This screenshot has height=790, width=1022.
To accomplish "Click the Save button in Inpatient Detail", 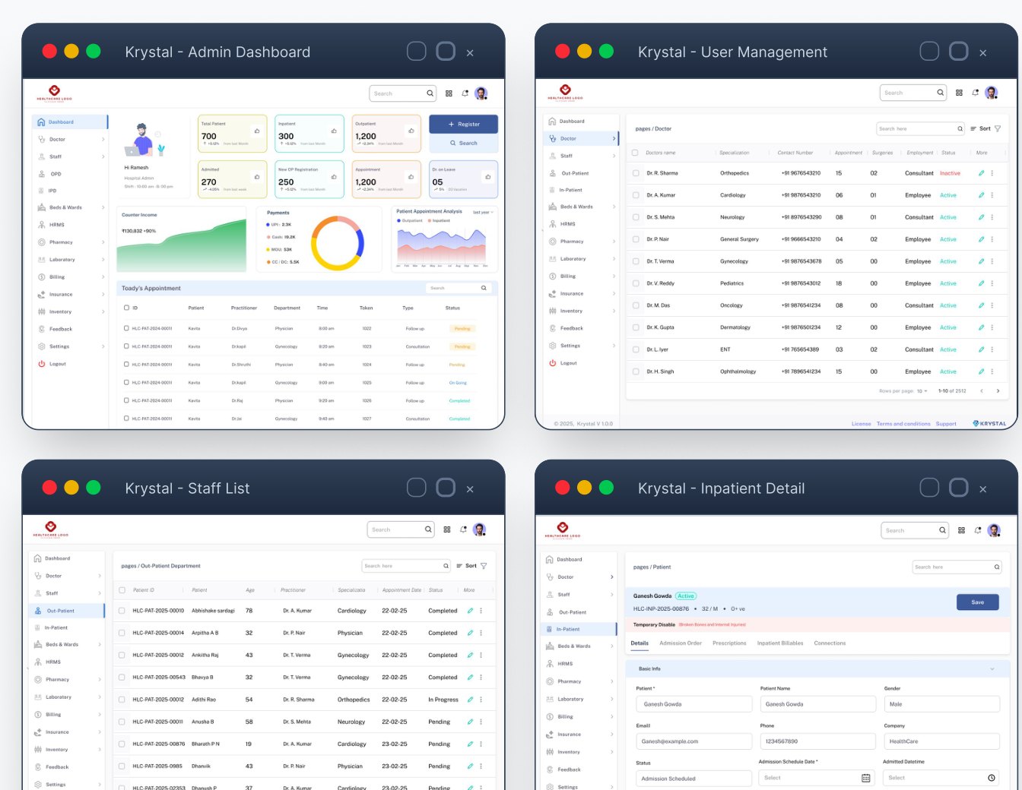I will tap(977, 602).
